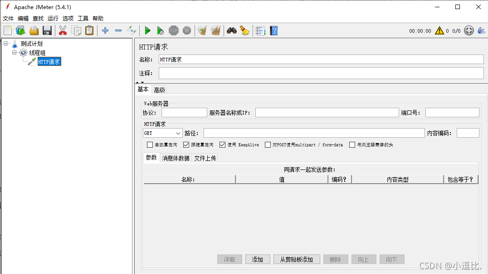The width and height of the screenshot is (488, 274).
Task: Click the Cut scissors icon
Action: [63, 30]
